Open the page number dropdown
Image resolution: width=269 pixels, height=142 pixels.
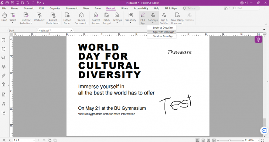pyautogui.click(x=34, y=140)
